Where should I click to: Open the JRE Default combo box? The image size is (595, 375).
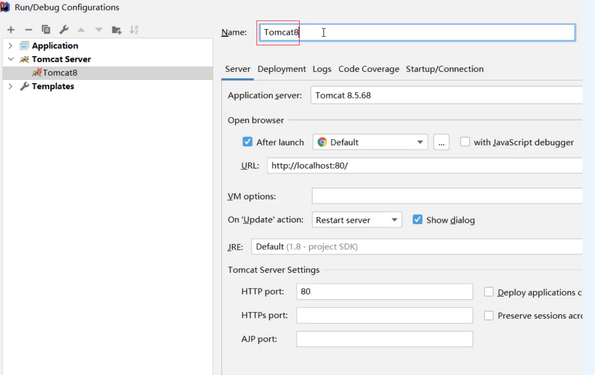coord(417,247)
